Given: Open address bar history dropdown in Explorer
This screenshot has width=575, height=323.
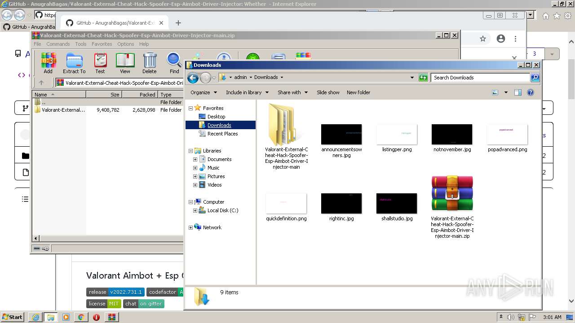Looking at the screenshot, I should 412,78.
